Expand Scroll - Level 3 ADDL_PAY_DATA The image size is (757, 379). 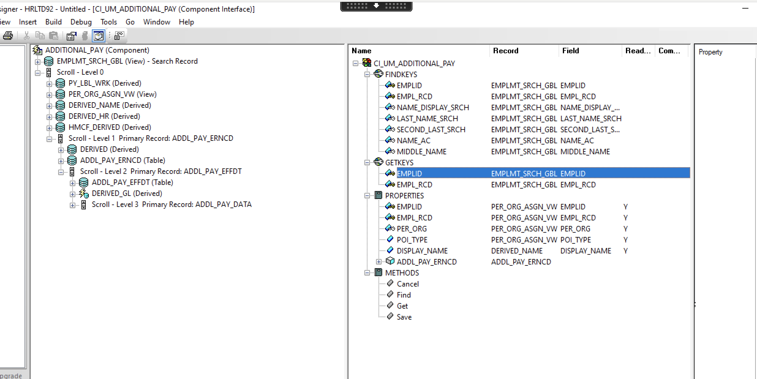coord(72,205)
